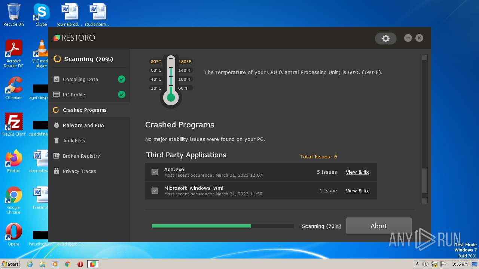Show hidden system tray icons
Image resolution: width=479 pixels, height=269 pixels.
click(417, 264)
